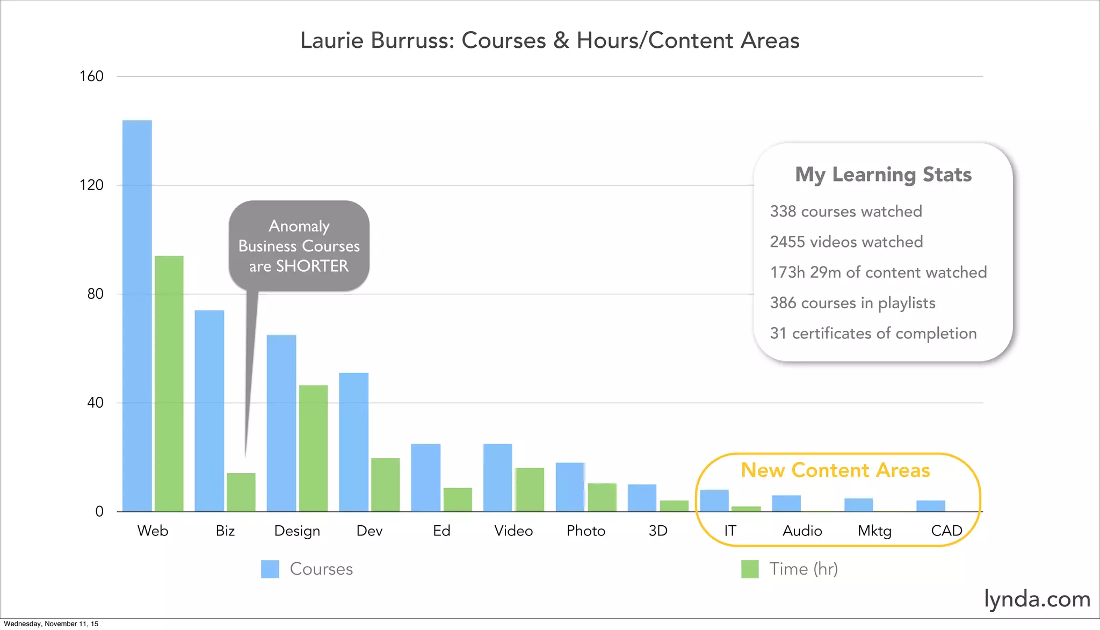The height and width of the screenshot is (630, 1100).
Task: Click the lynda.com logo text
Action: point(1037,598)
